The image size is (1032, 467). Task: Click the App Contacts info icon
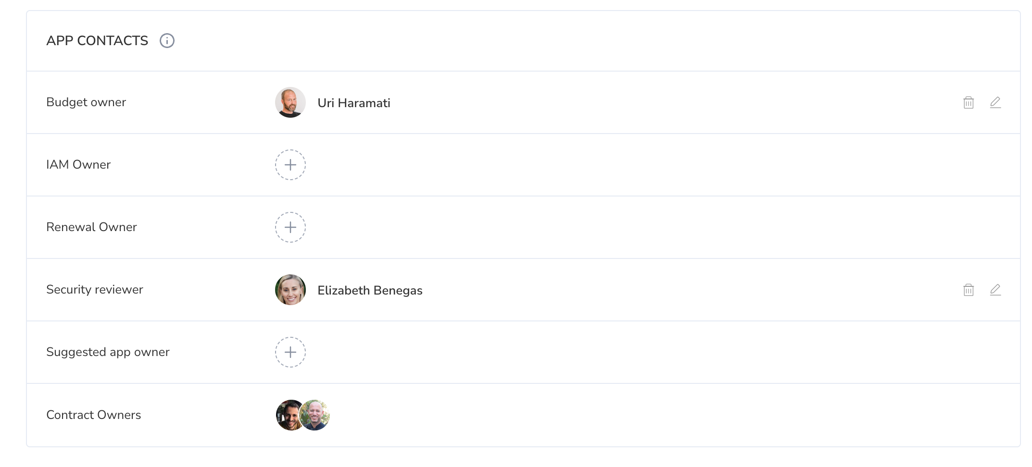pos(167,41)
